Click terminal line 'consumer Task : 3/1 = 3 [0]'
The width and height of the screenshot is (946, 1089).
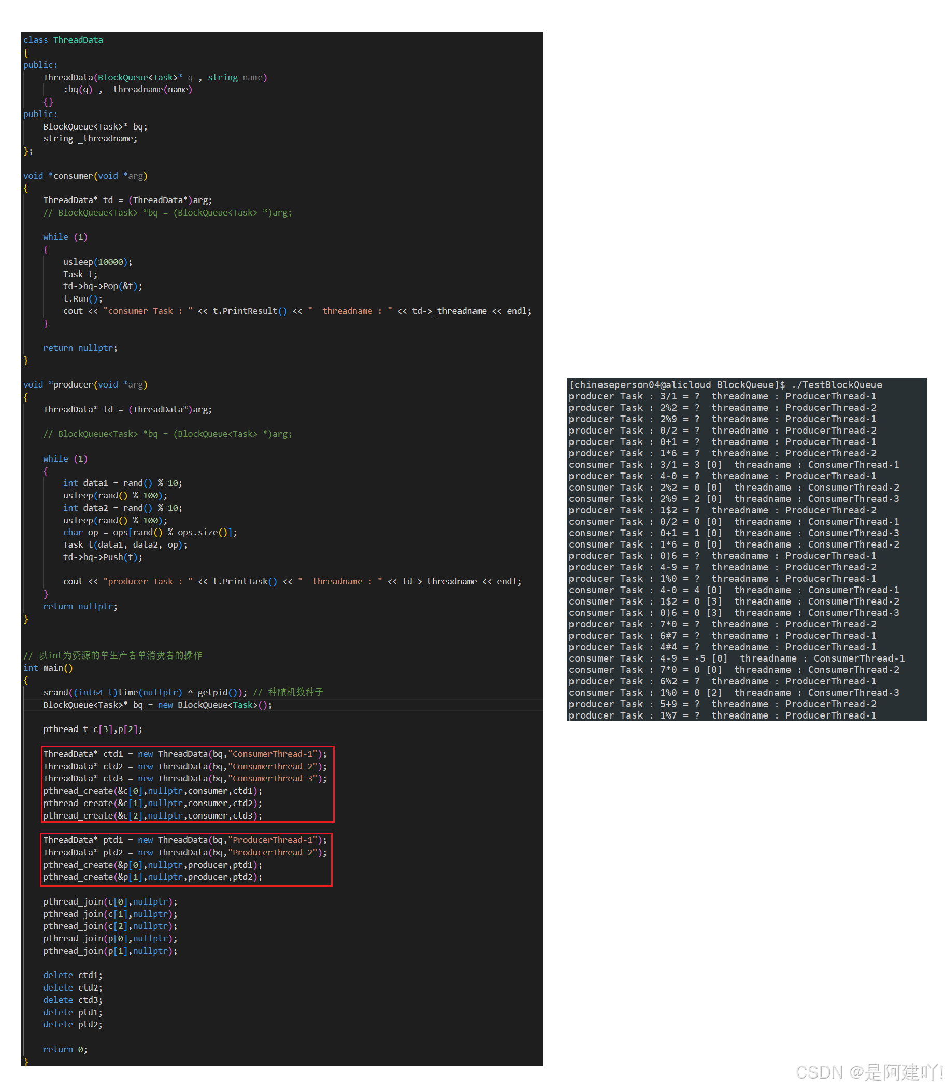734,465
